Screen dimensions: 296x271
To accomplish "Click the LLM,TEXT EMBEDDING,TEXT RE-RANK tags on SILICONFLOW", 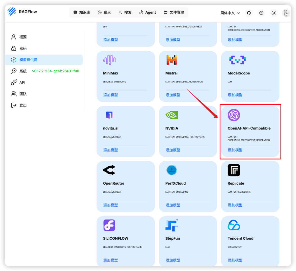I will coord(122,247).
